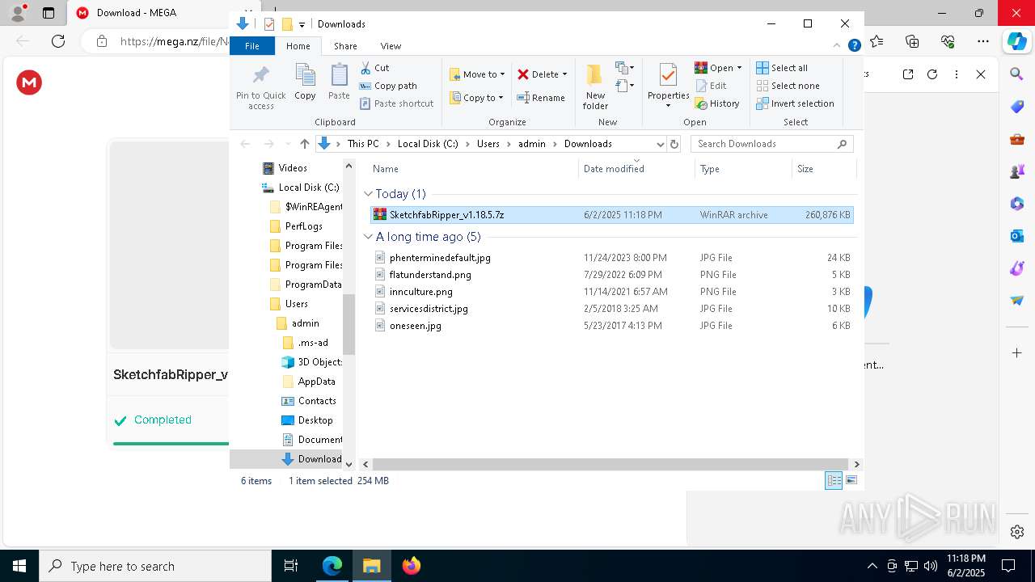Screen dimensions: 1035x582
Task: Click Task View icon on taskbar
Action: click(291, 566)
